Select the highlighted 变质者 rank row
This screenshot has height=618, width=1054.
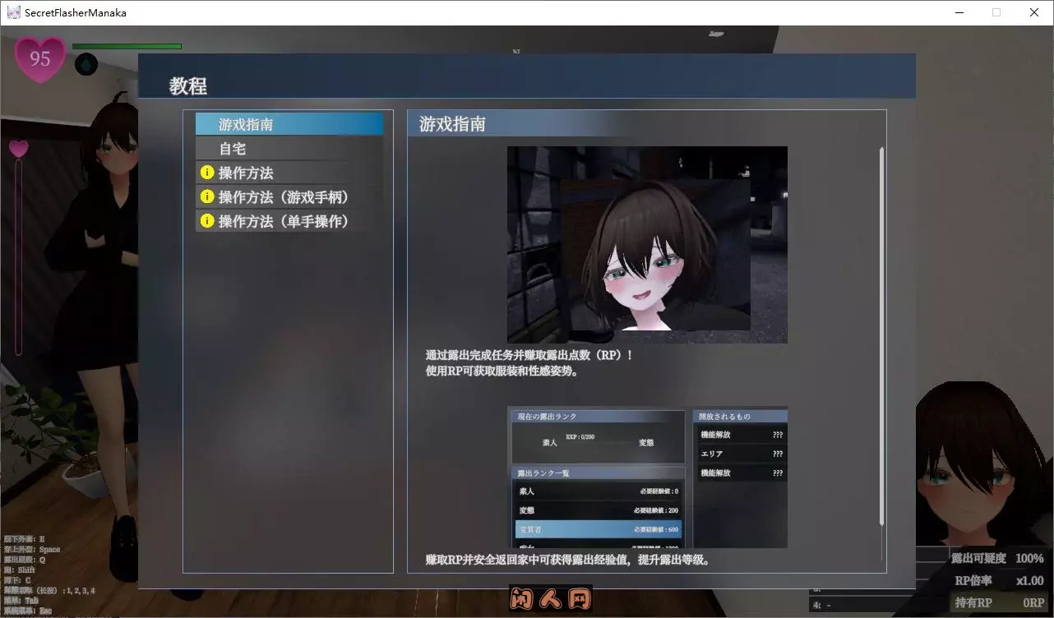pos(597,530)
